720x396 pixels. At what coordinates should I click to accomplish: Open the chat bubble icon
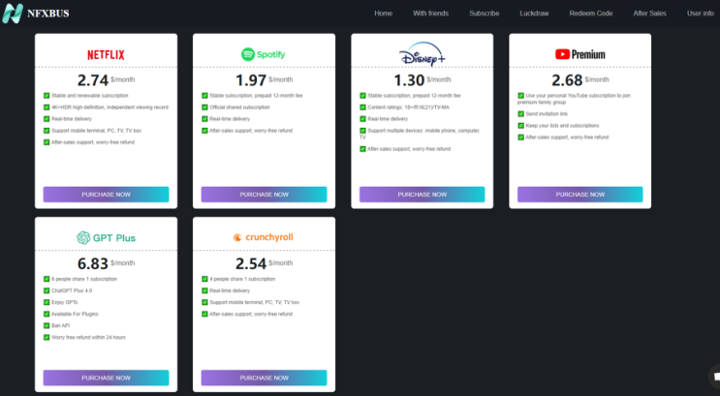coord(715,377)
